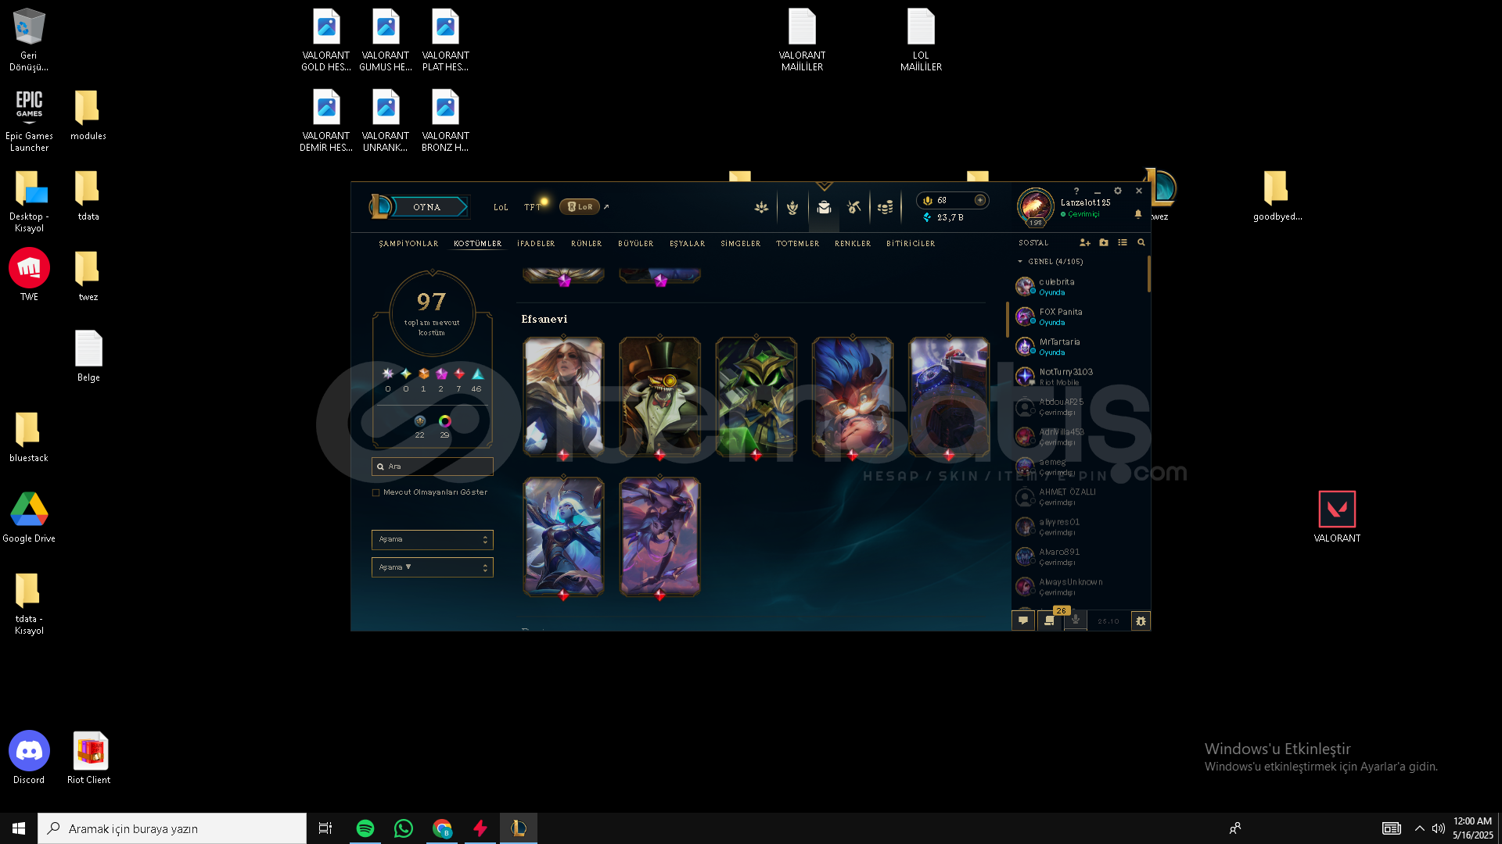The image size is (1502, 844).
Task: Switch to İFADELER tab
Action: pyautogui.click(x=536, y=244)
